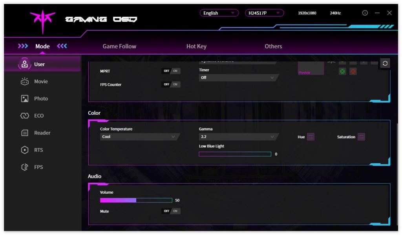Activate ECO mode in sidebar
Image resolution: width=402 pixels, height=235 pixels.
coord(25,116)
